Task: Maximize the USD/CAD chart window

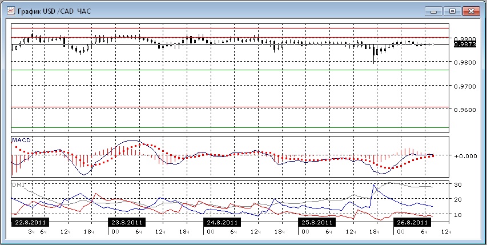Action: [x=452, y=11]
